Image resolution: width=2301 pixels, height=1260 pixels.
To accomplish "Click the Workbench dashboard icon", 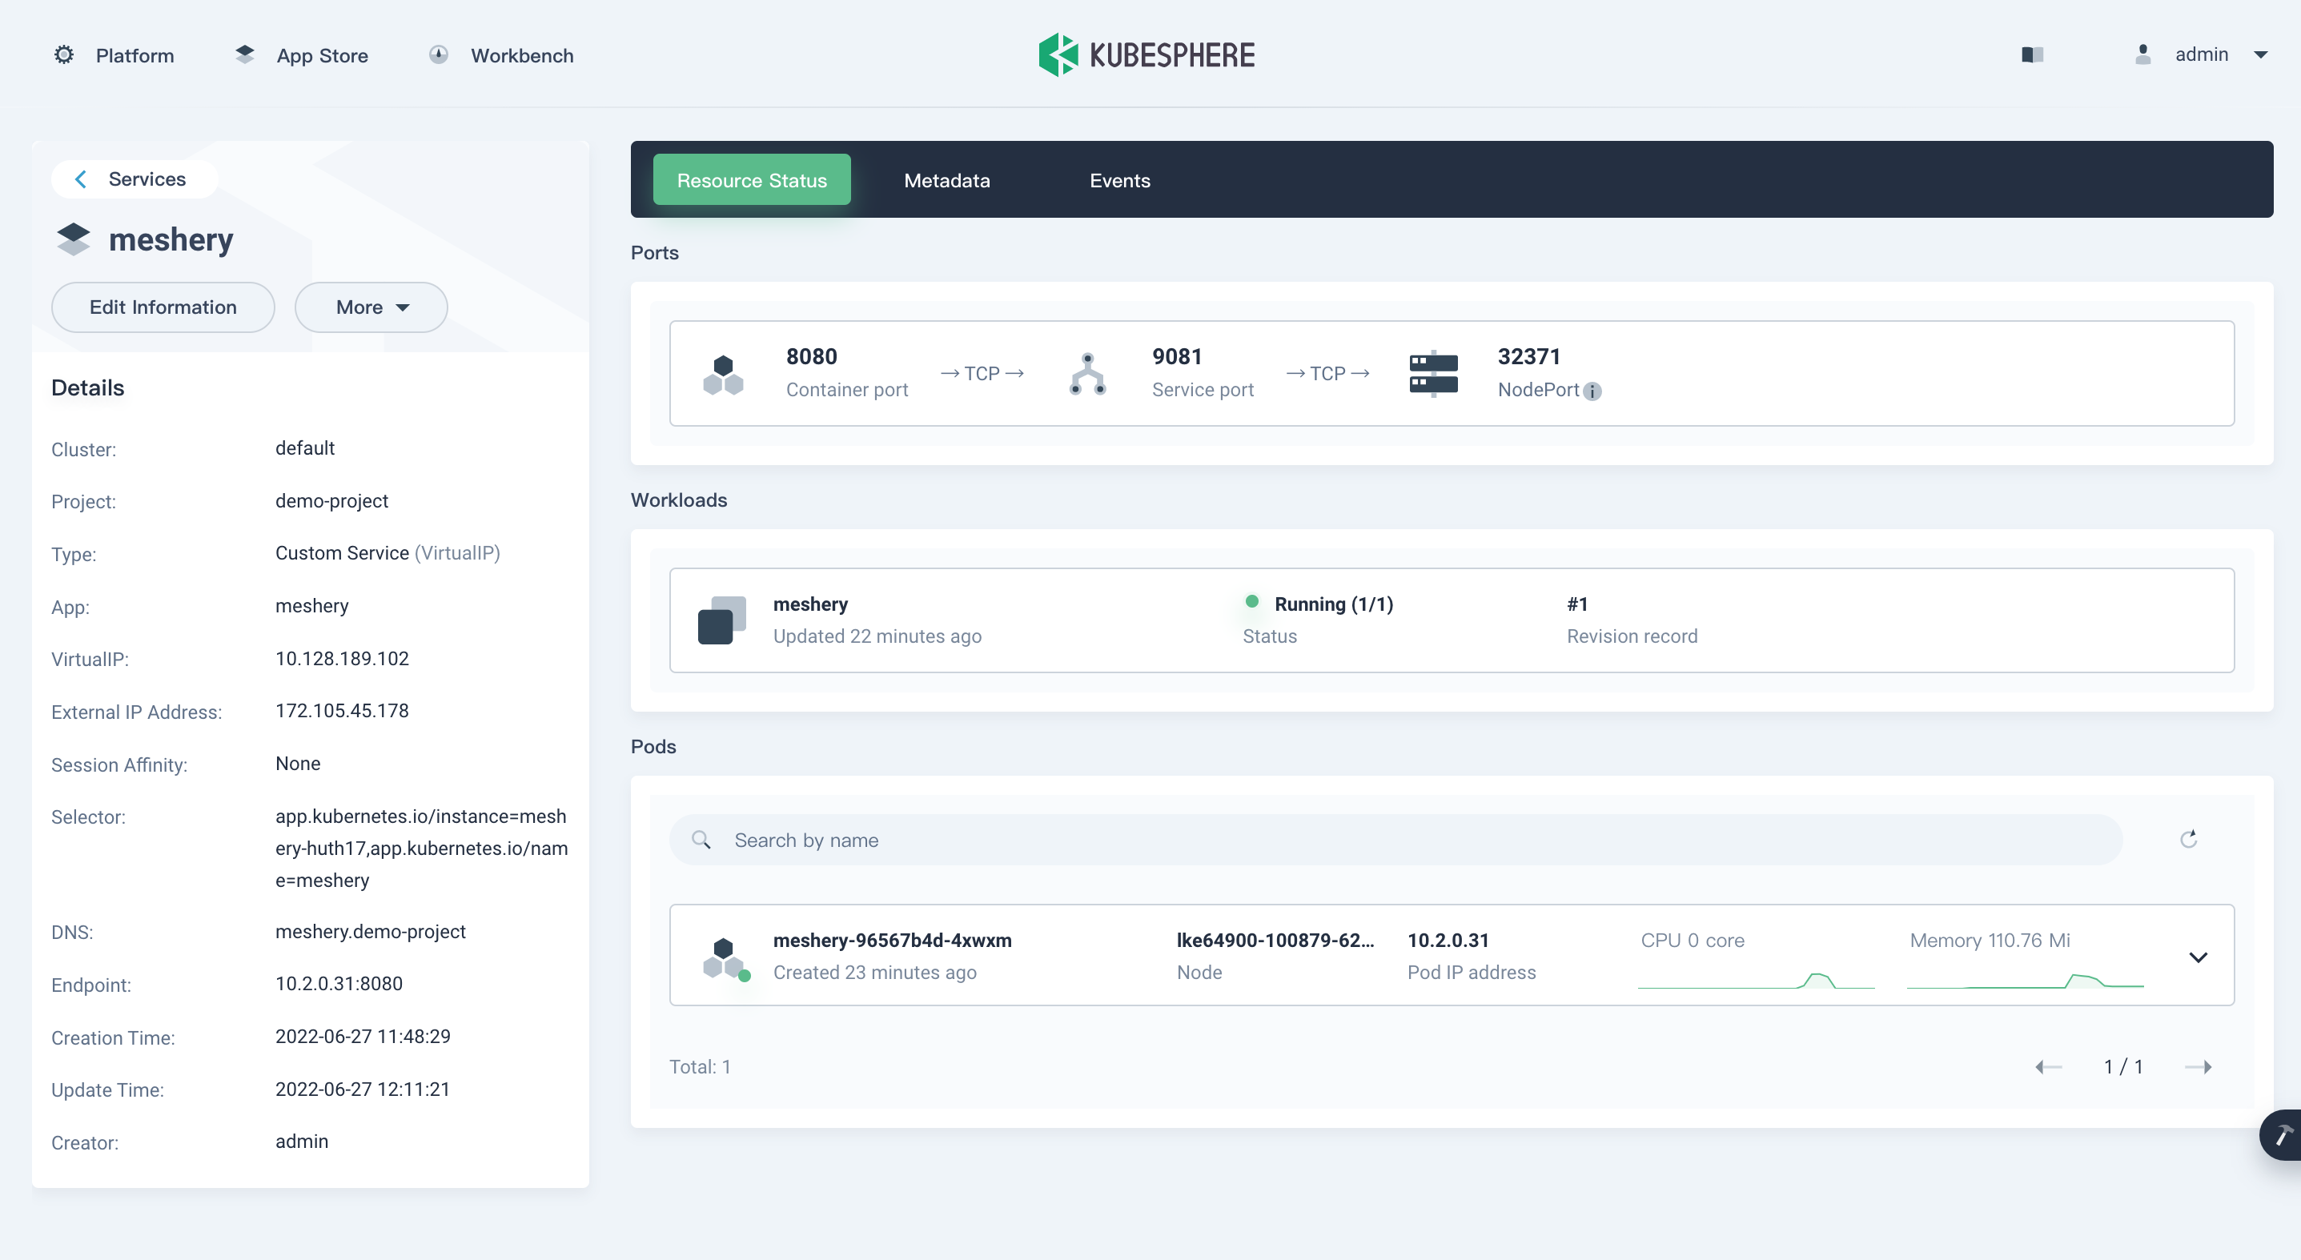I will [439, 54].
